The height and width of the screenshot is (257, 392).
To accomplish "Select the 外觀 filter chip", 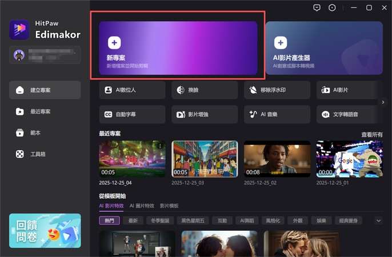I will point(298,220).
